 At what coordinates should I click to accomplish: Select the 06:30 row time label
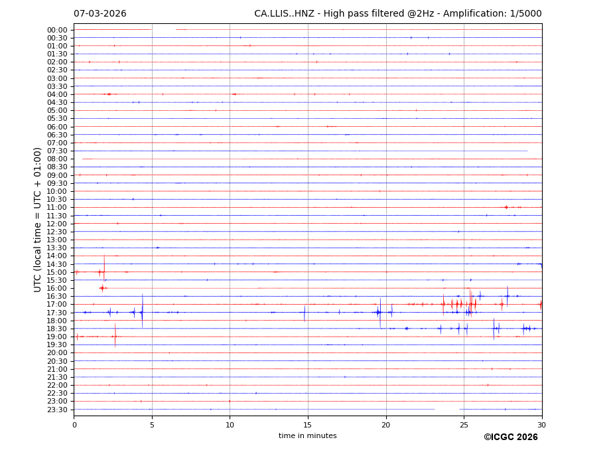pyautogui.click(x=57, y=135)
